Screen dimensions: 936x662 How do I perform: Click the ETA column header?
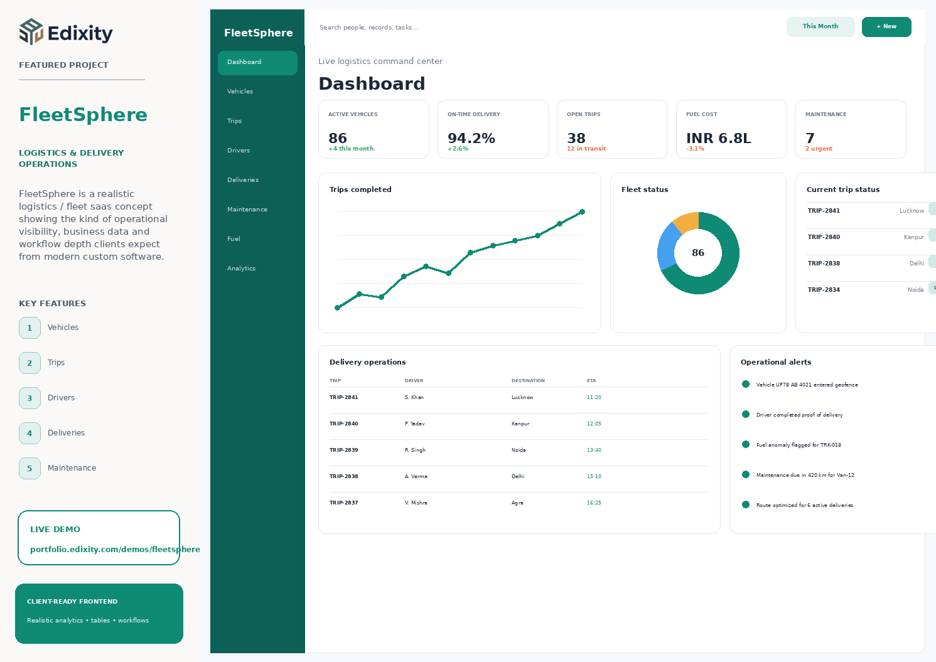coord(591,381)
